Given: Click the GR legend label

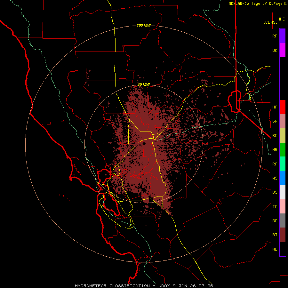Looking at the screenshot, I should (x=275, y=121).
